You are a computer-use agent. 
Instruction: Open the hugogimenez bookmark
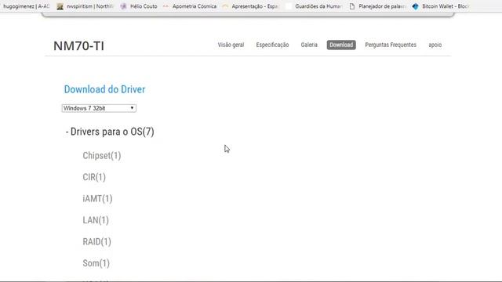(26, 6)
